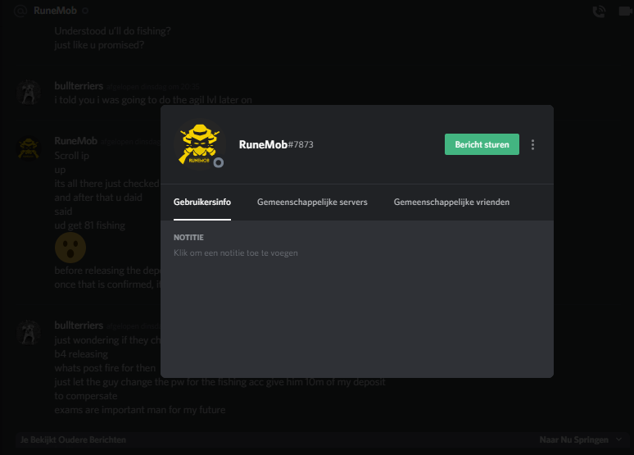Click RuneMob username above Scroll ip message
Screen dimensions: 634x455
coord(76,141)
